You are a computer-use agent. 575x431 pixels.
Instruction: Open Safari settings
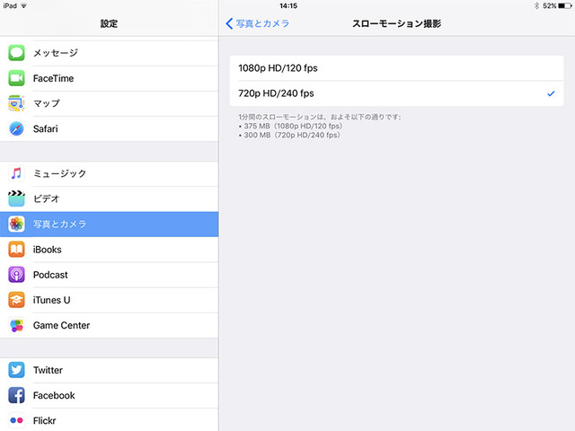110,128
